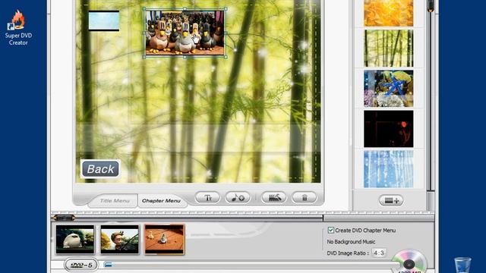
Task: Toggle Create DVD Chapter Menu checkbox
Action: click(x=331, y=230)
